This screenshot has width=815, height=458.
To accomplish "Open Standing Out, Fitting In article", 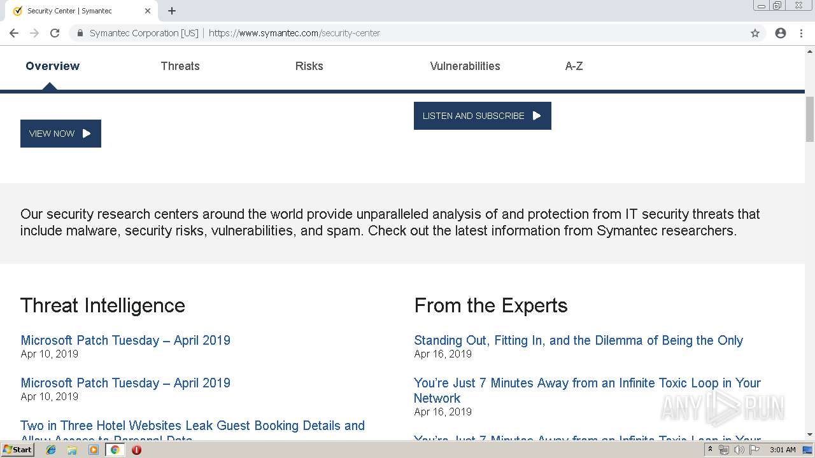I will pyautogui.click(x=578, y=340).
